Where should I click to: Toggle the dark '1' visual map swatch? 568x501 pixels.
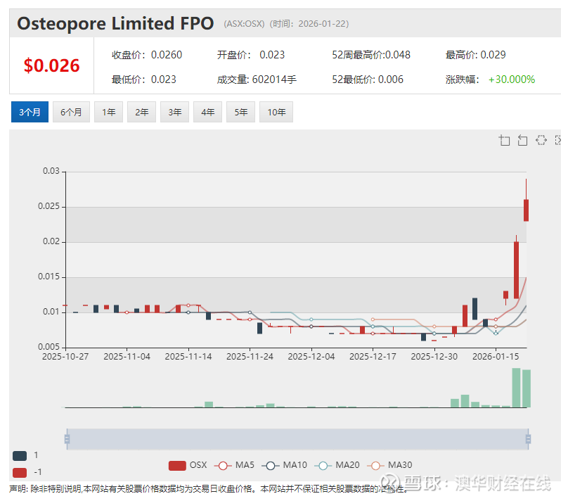point(20,456)
